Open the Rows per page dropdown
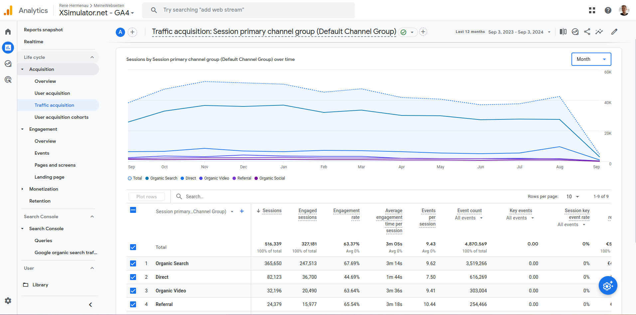636x315 pixels. 573,197
